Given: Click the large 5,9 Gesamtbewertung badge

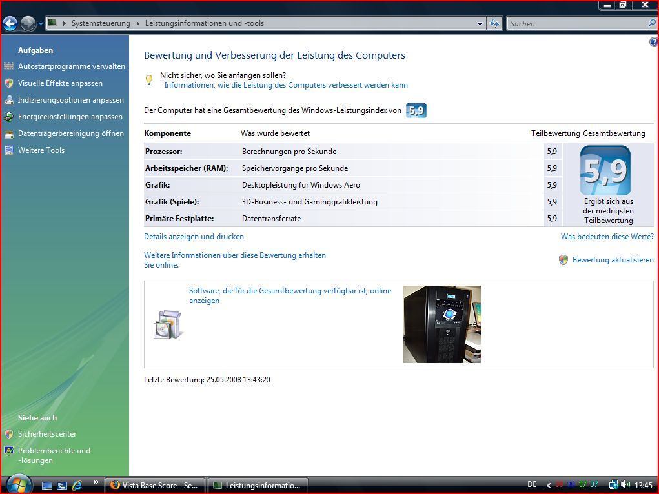Looking at the screenshot, I should [605, 170].
